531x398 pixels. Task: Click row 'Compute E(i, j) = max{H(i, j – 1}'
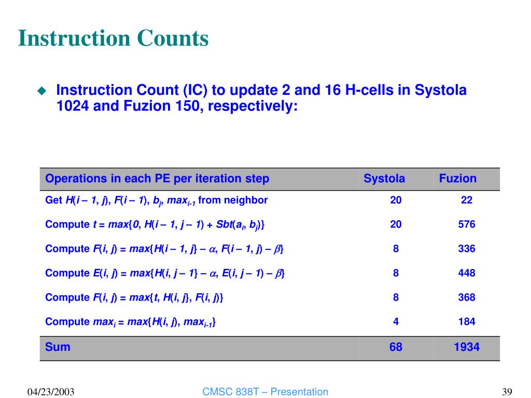(x=165, y=274)
